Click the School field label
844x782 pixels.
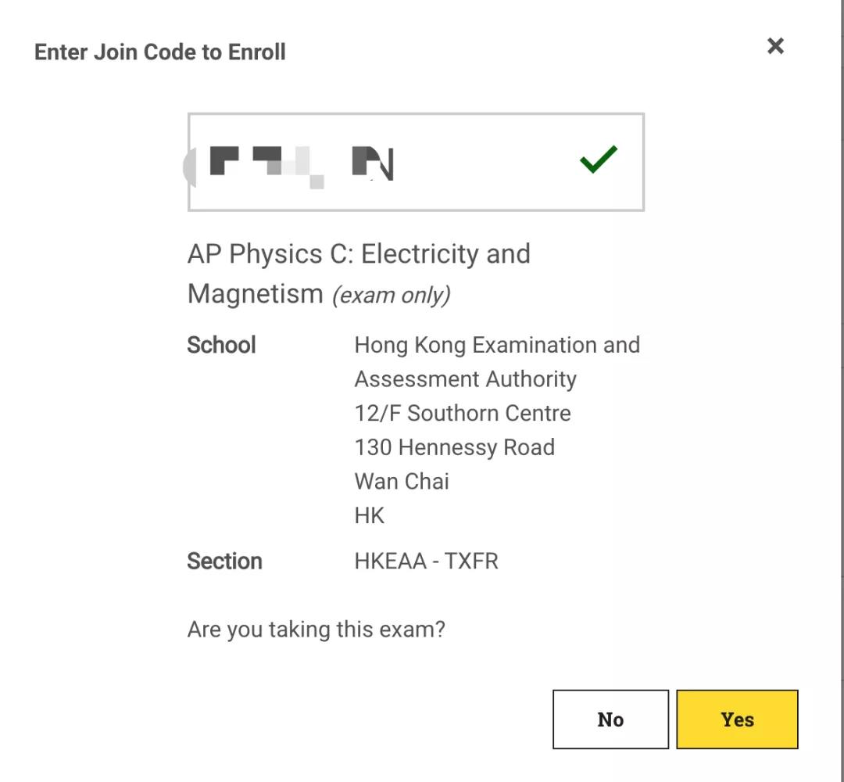click(221, 345)
